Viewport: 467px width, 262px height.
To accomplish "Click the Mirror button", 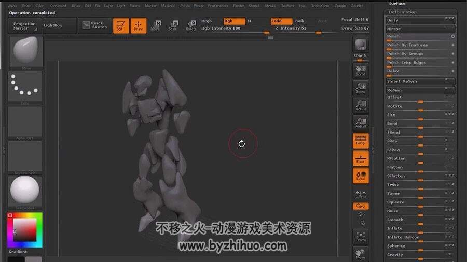I will (420, 29).
